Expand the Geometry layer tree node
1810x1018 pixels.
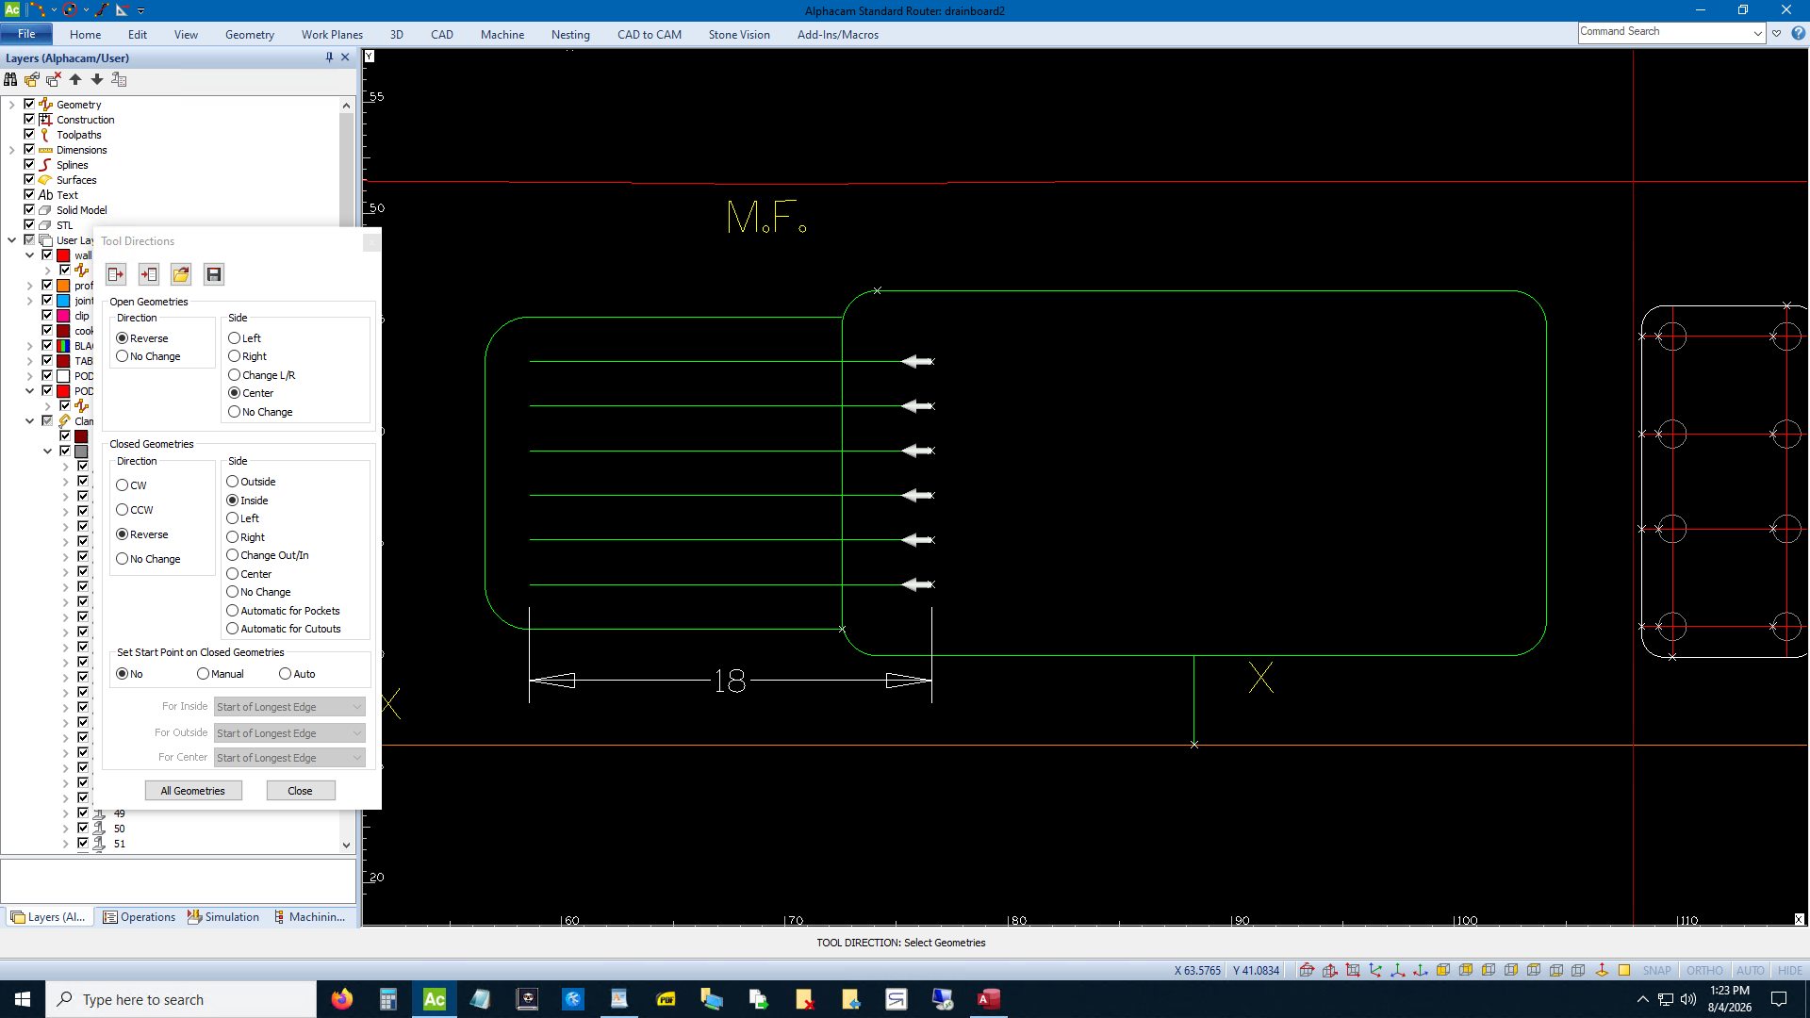coord(11,105)
